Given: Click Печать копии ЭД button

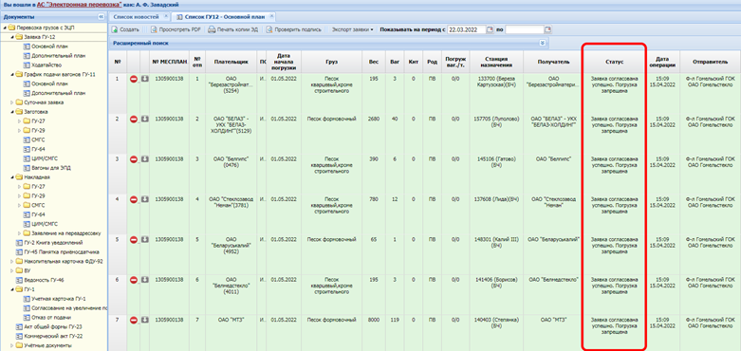Looking at the screenshot, I should click(233, 29).
